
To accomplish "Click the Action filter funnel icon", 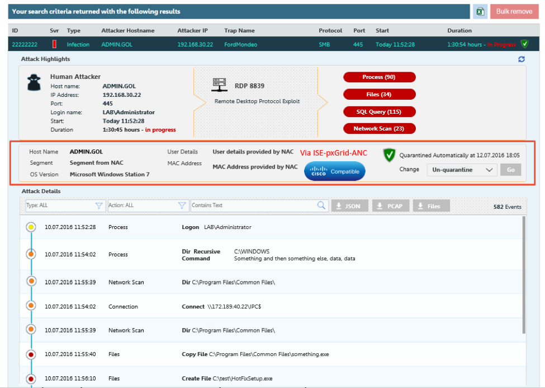I will (x=182, y=205).
